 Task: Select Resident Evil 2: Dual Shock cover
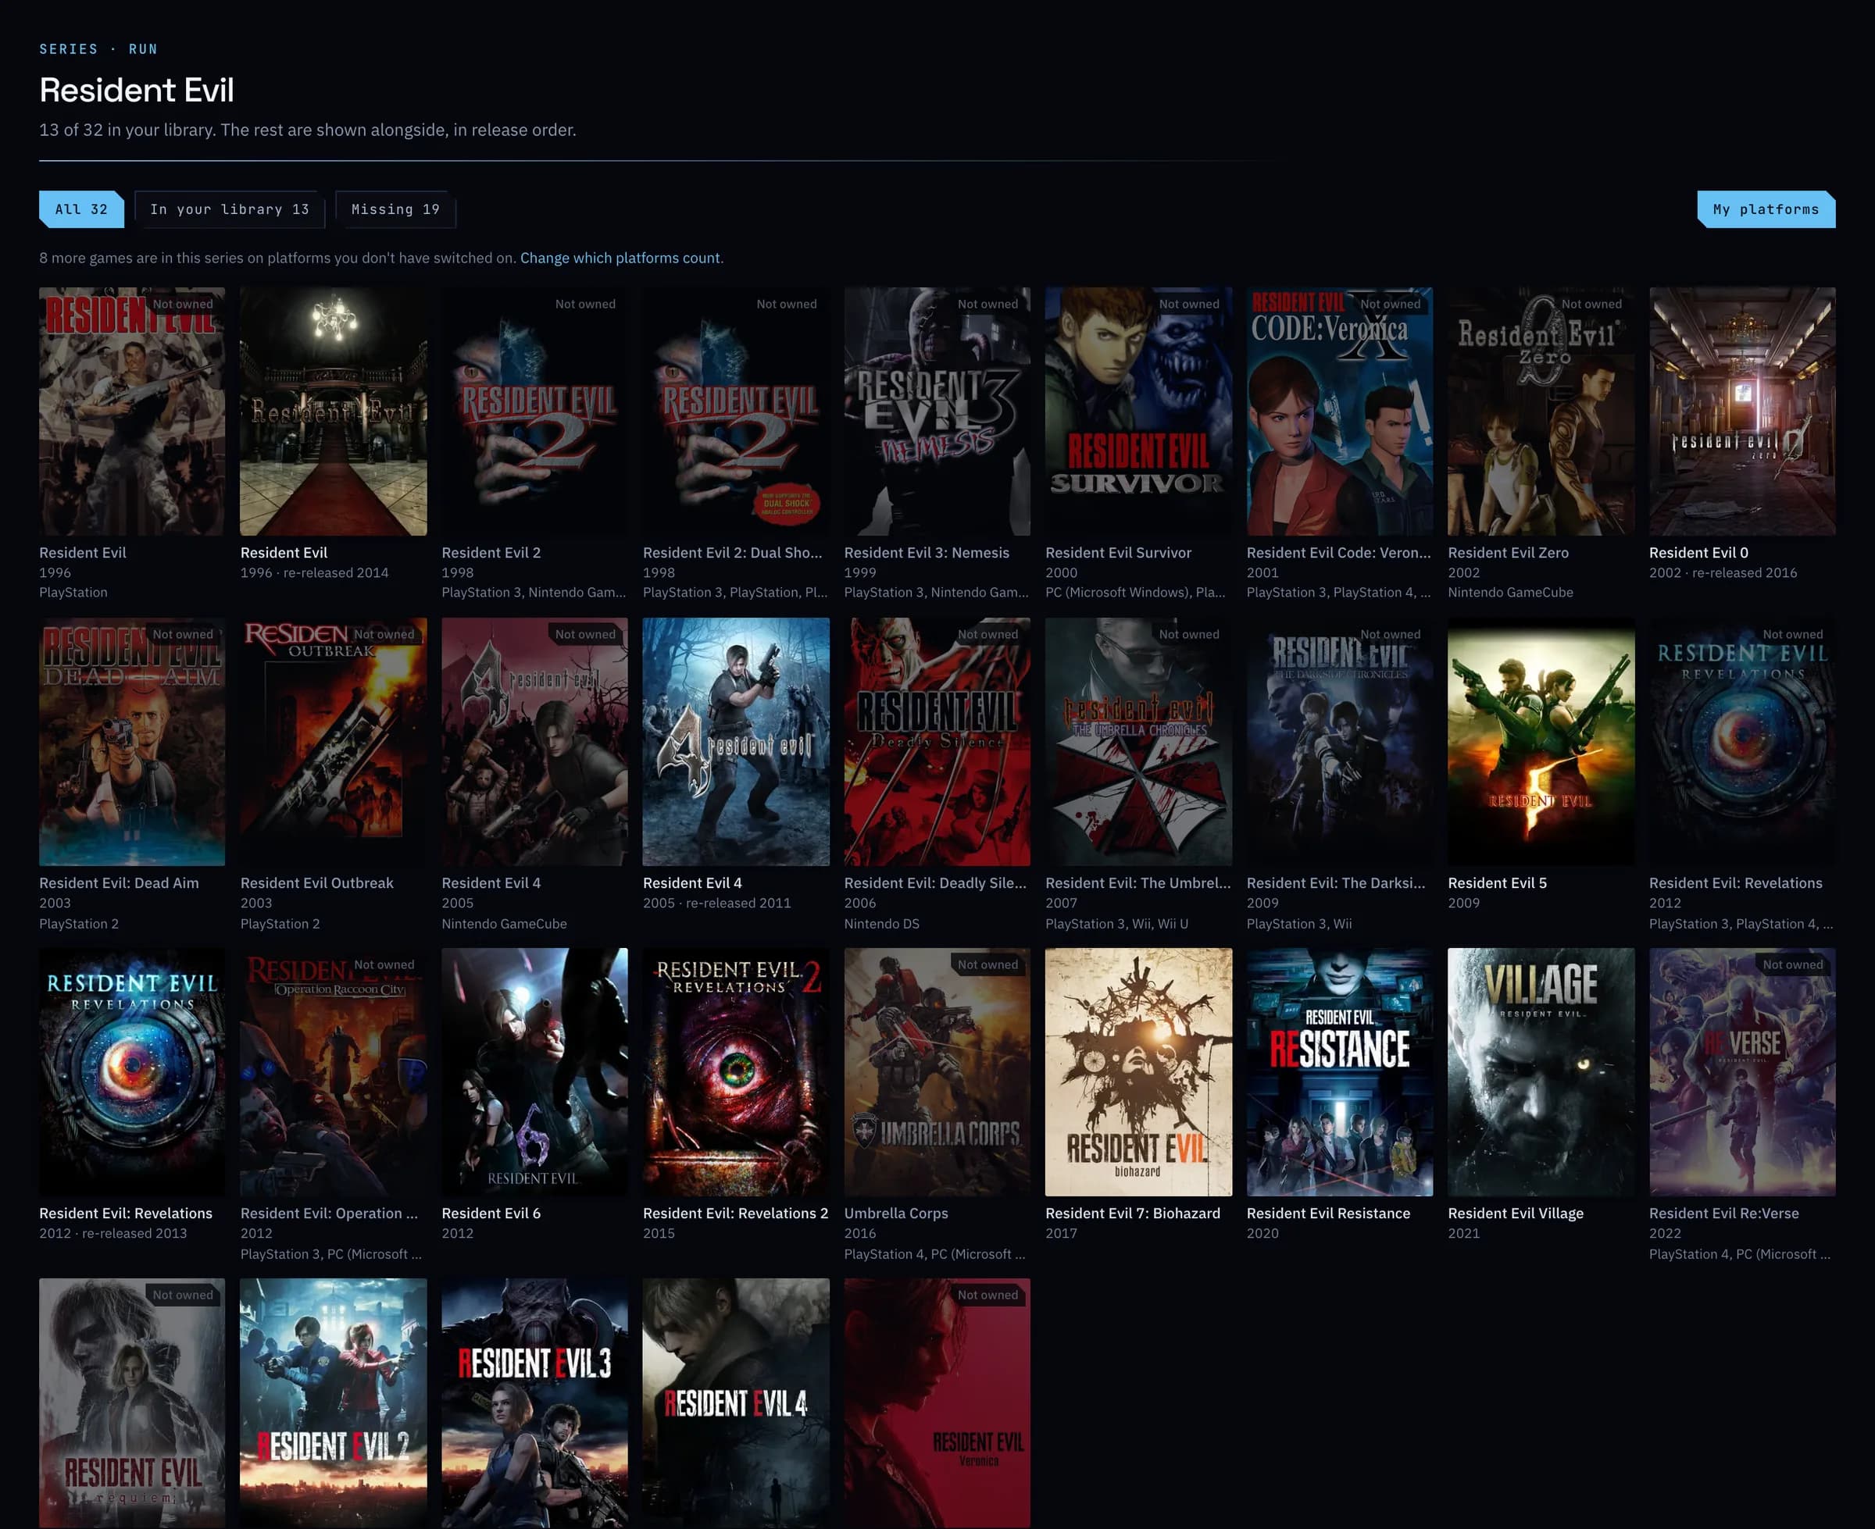(736, 412)
